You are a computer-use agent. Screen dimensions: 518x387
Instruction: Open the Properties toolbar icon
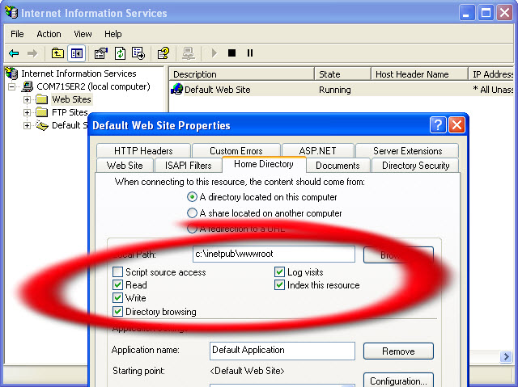(x=101, y=53)
